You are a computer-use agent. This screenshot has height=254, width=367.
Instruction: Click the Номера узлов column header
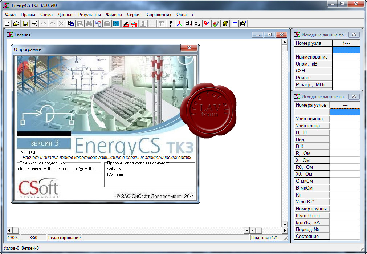(312, 105)
